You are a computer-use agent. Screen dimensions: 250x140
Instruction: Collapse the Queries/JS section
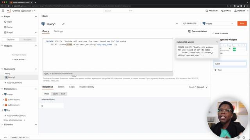[2, 69]
